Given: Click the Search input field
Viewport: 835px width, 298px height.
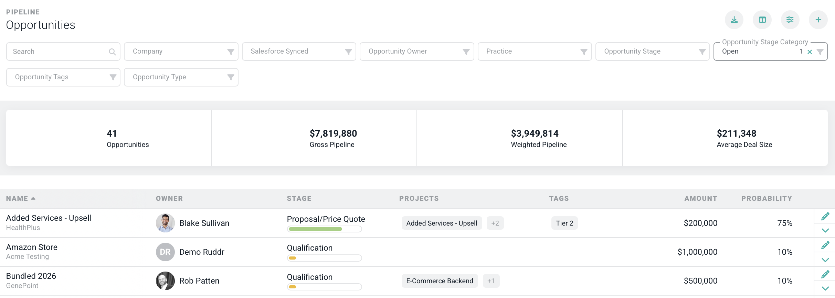Looking at the screenshot, I should click(x=59, y=51).
